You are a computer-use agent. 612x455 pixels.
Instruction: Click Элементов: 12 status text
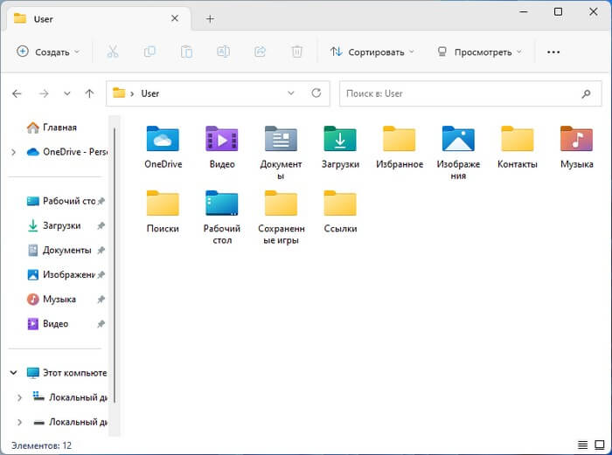pos(42,445)
